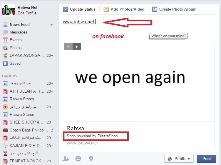Open the Public audience selector
Screen dimensions: 221x165
(x=179, y=159)
